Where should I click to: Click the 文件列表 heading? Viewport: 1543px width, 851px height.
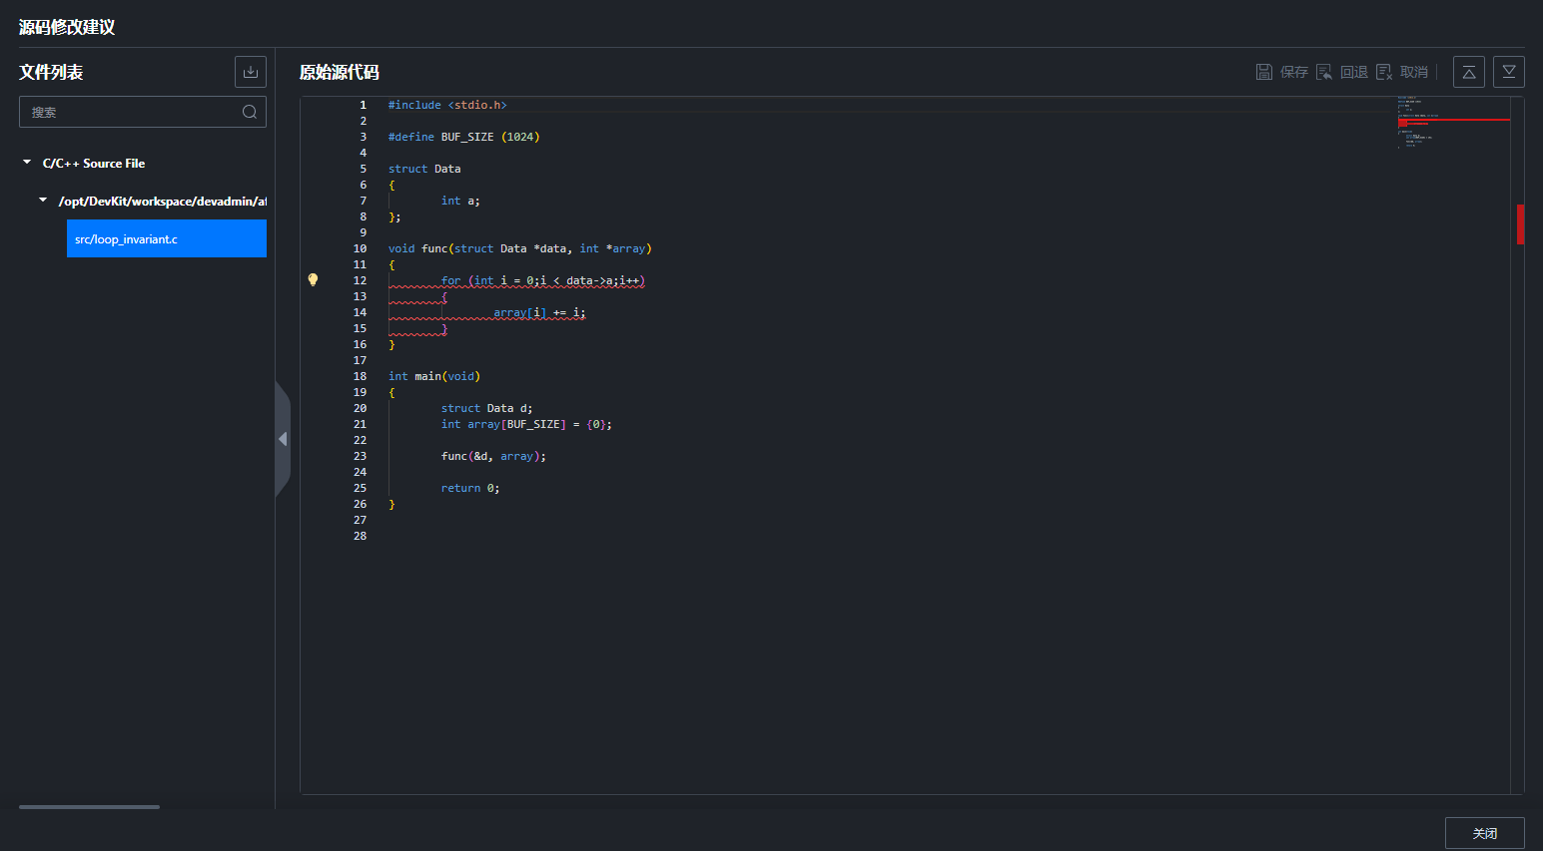coord(51,72)
